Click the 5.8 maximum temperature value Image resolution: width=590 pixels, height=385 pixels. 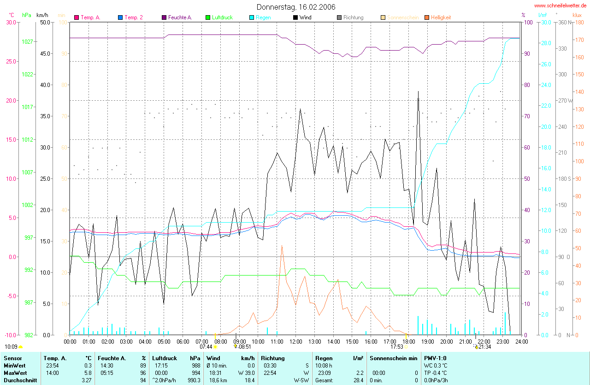(x=88, y=373)
